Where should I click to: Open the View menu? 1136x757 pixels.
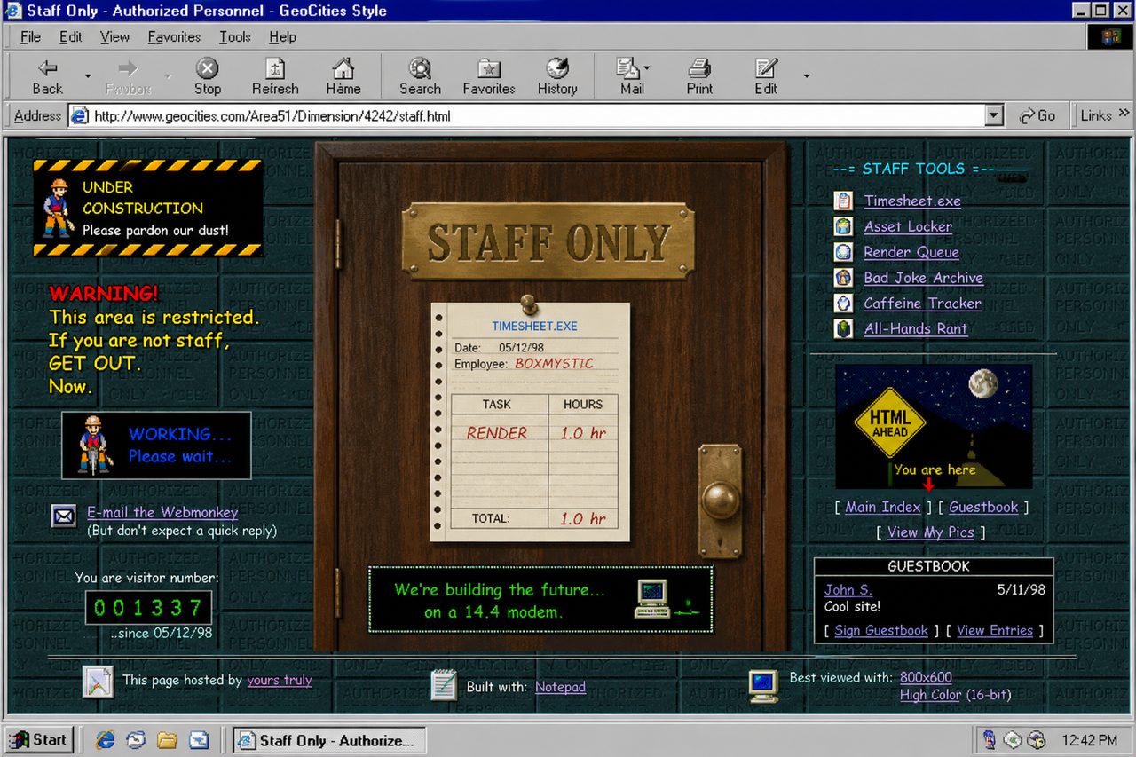114,37
